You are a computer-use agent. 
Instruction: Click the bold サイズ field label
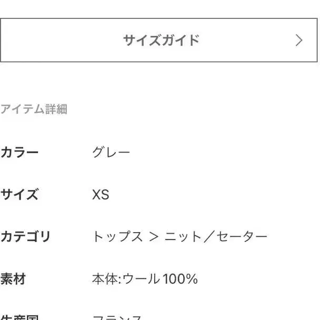coord(19,195)
